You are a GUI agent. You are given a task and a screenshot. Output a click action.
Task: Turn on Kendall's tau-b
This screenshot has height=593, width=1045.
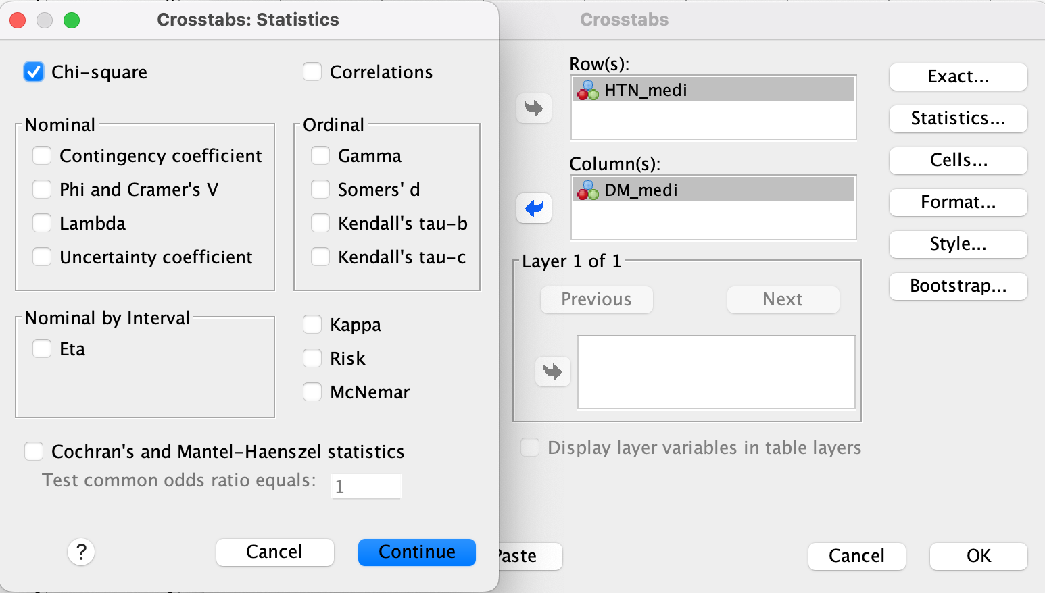[x=320, y=224]
